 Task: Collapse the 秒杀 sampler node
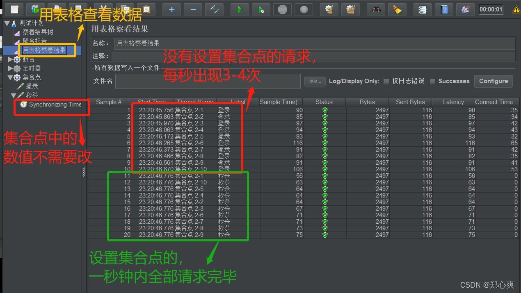point(14,95)
